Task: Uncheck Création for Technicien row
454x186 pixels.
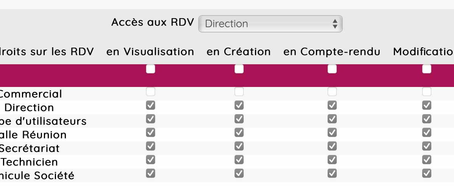Action: pos(239,160)
